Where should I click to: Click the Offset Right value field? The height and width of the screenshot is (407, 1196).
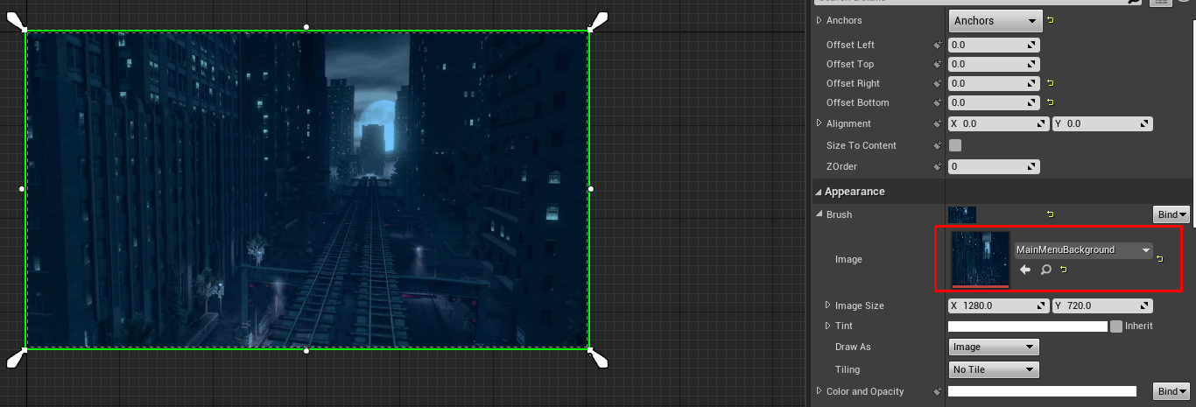tap(994, 83)
